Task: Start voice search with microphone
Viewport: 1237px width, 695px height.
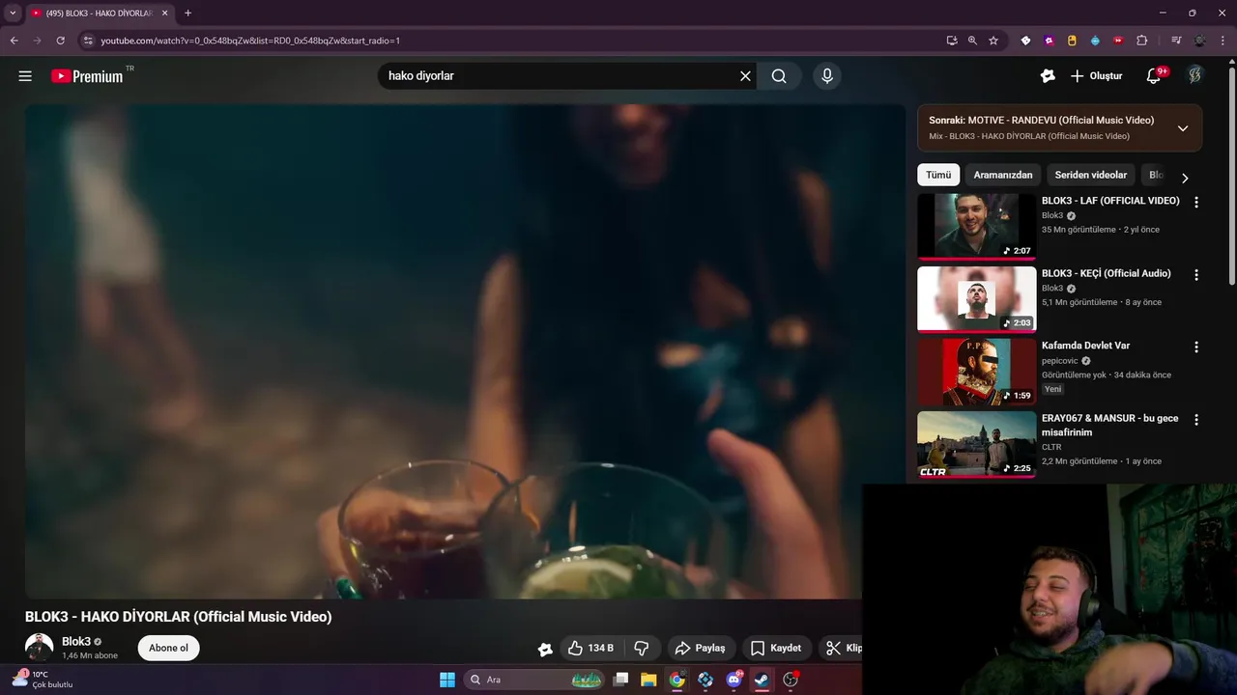Action: [x=827, y=76]
